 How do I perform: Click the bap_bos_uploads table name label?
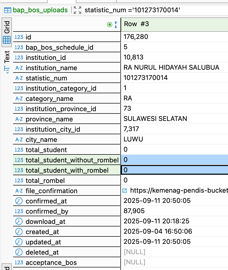(x=40, y=10)
